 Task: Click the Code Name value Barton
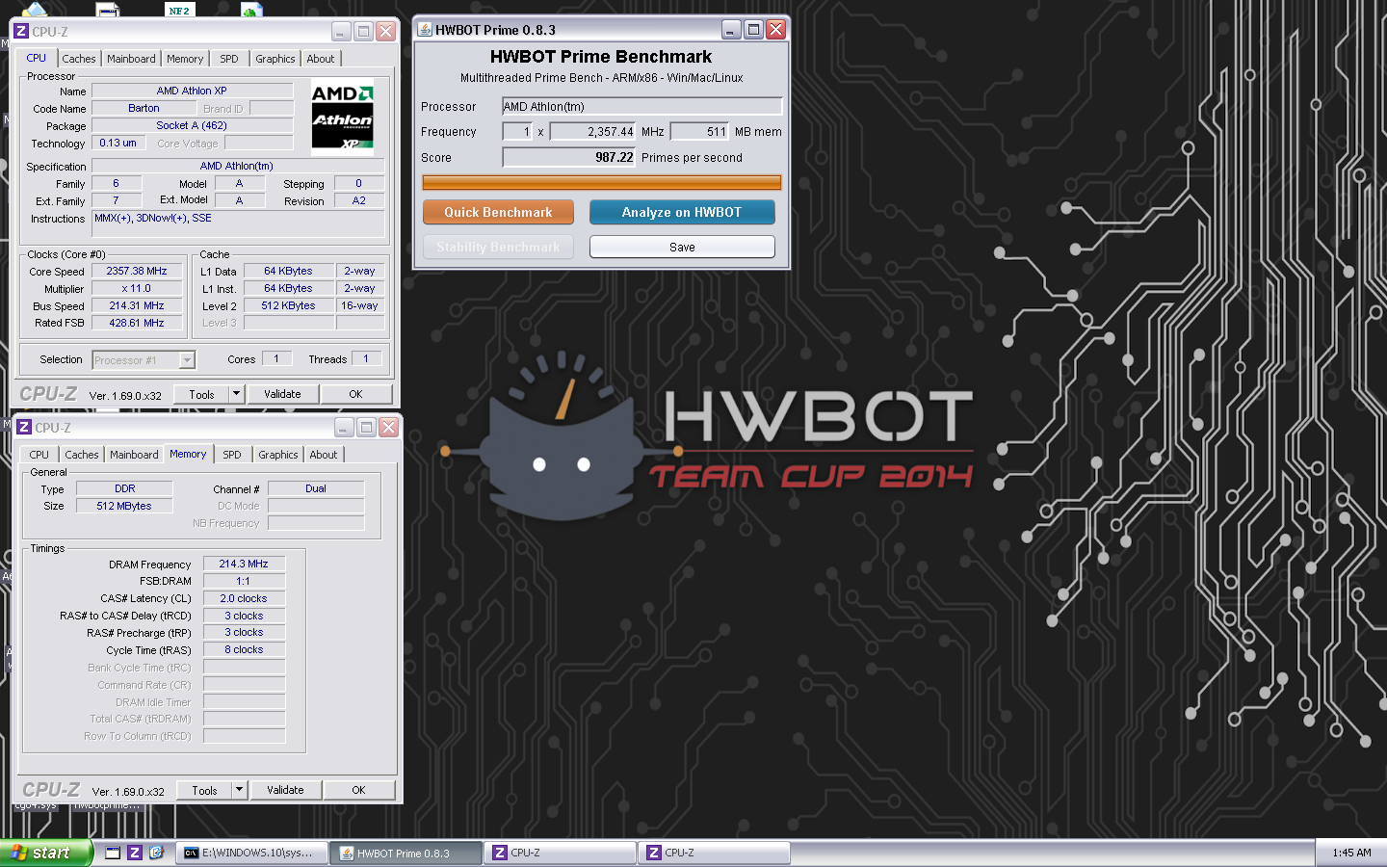coord(144,108)
